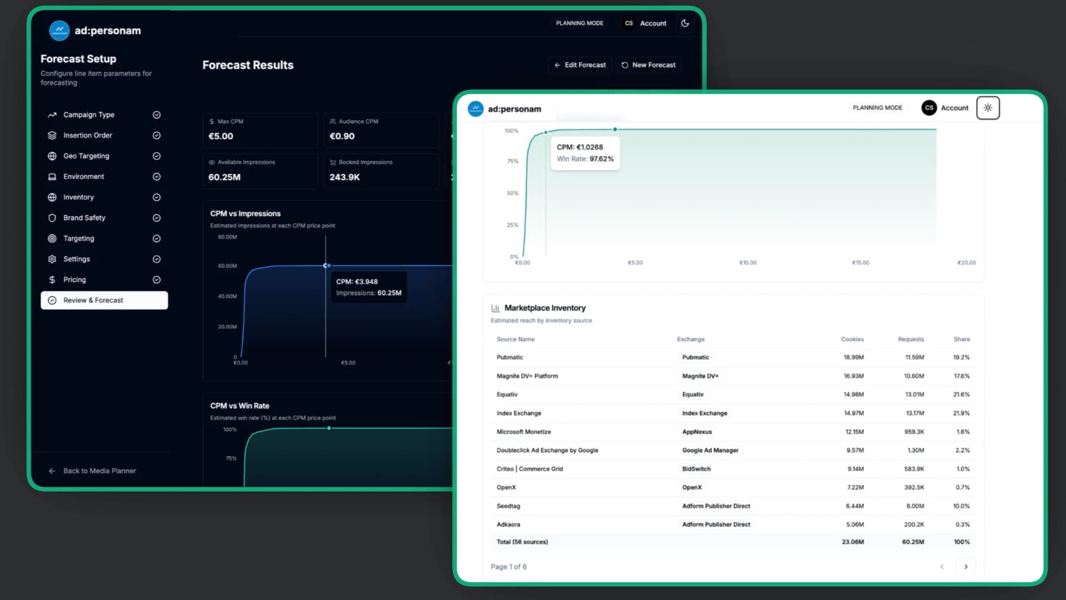Click Audience CPM €0.90 card

(x=381, y=130)
